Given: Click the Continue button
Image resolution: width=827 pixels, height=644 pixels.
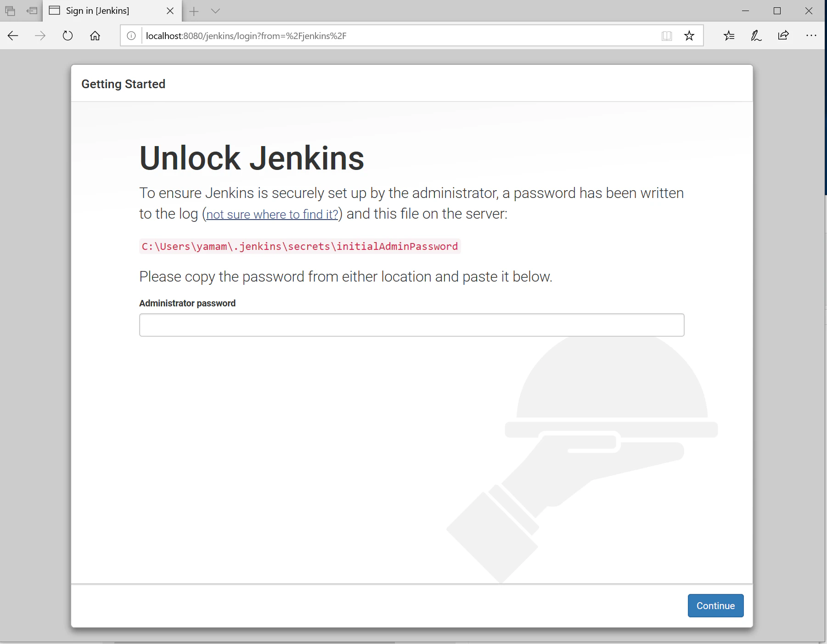Looking at the screenshot, I should click(715, 606).
